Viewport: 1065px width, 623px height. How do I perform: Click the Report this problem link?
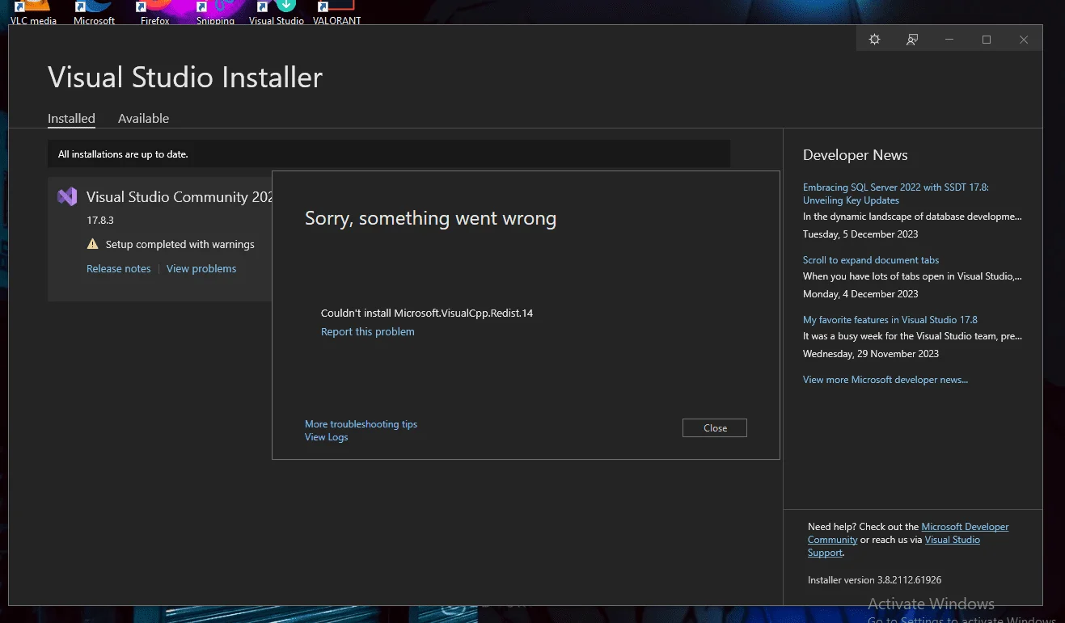click(368, 332)
